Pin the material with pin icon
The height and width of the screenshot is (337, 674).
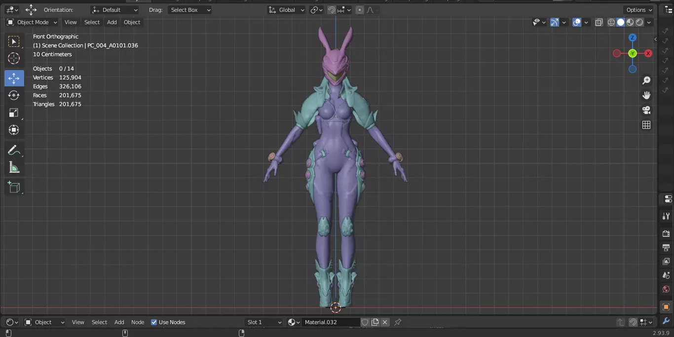[x=398, y=322]
